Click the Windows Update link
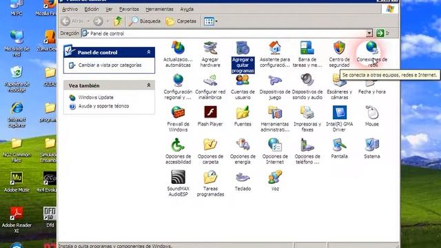 (x=96, y=98)
